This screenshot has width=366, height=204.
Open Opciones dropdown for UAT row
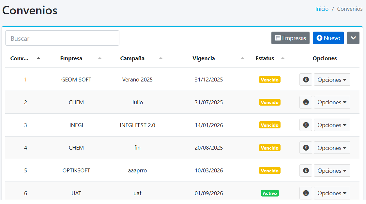[x=332, y=193]
